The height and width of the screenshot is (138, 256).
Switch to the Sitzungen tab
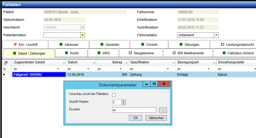tap(189, 45)
